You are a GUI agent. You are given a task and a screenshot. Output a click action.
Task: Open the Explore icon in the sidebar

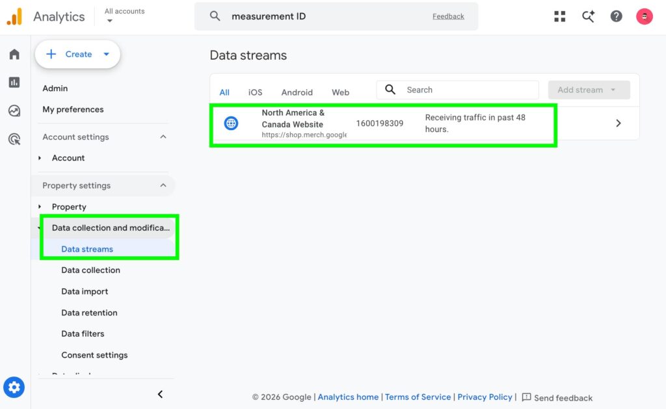pyautogui.click(x=14, y=111)
